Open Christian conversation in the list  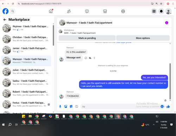pyautogui.click(x=26, y=39)
